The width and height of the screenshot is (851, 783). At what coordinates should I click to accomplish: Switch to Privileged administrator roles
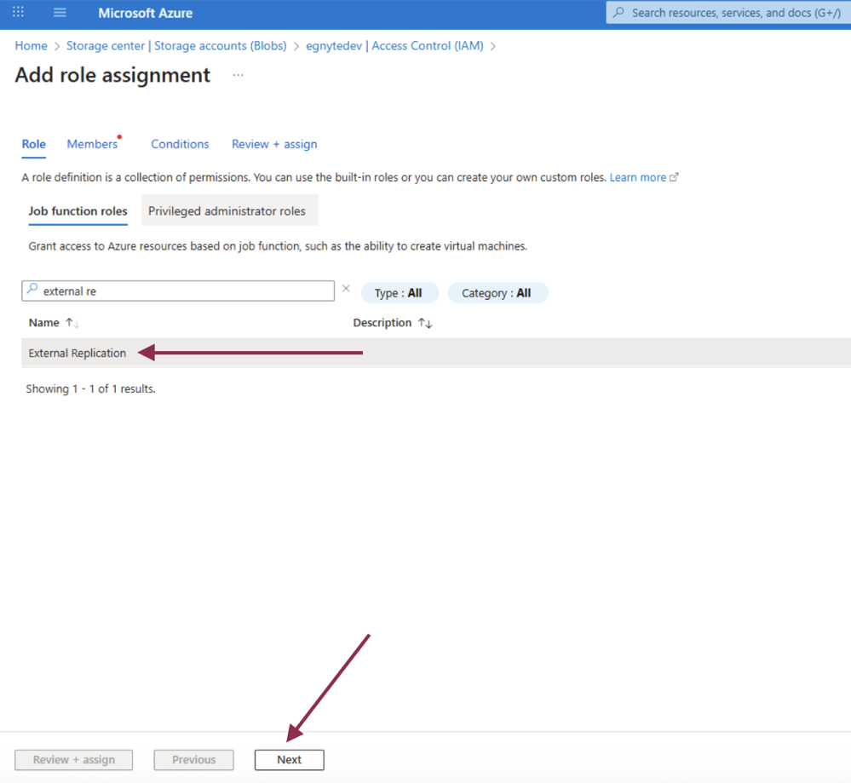(229, 210)
